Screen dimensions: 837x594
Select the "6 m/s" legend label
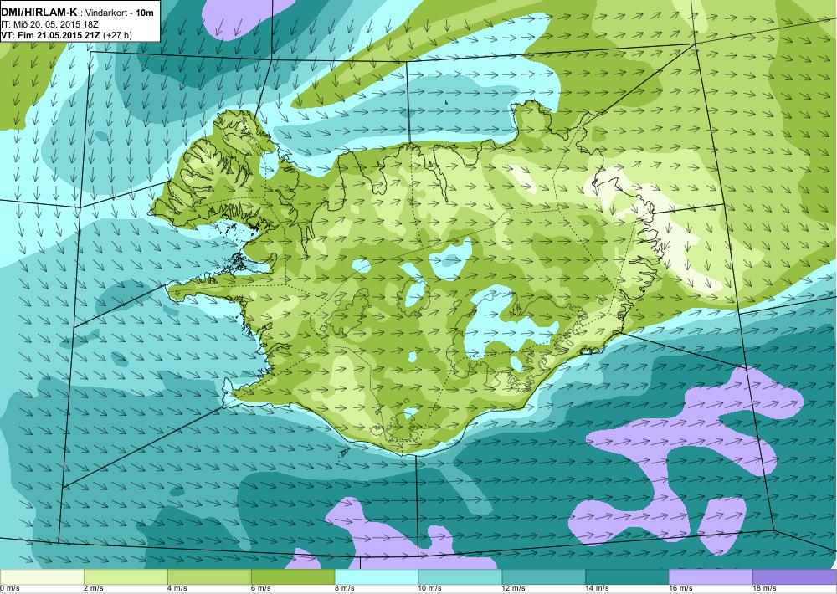(261, 589)
